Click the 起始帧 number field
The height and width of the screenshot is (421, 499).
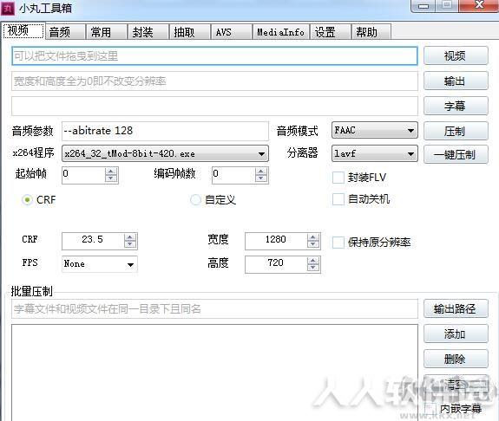(83, 175)
